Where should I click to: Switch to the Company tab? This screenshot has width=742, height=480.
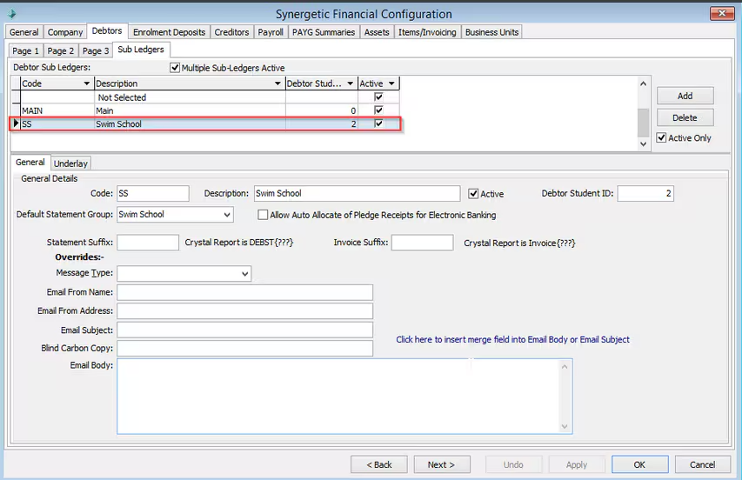[65, 32]
